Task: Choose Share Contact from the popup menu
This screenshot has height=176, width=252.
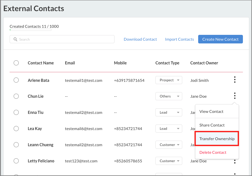Action: tap(217, 125)
